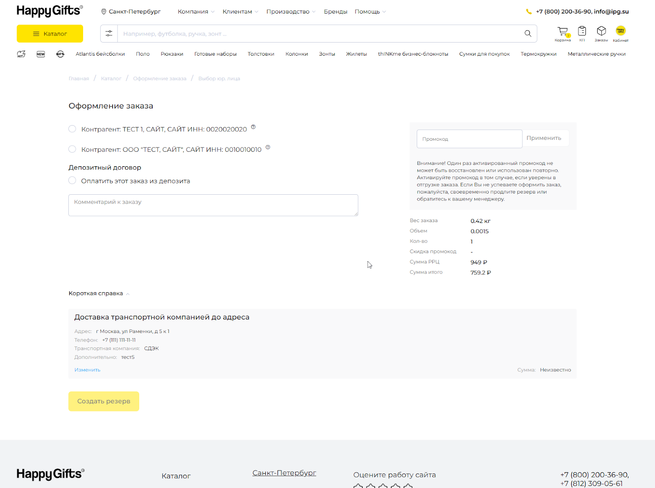Collapse the Короткая справка section
The image size is (655, 488).
click(99, 293)
